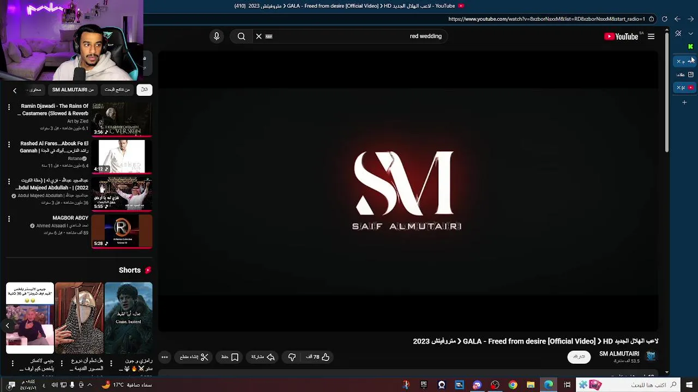This screenshot has width=698, height=392.
Task: Click the 'Art by Zied' channel name
Action: click(77, 121)
